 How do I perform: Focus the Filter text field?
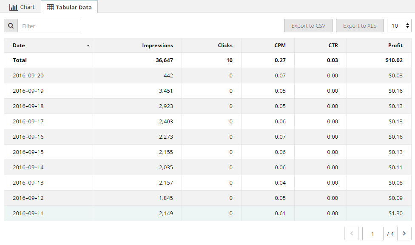point(49,26)
